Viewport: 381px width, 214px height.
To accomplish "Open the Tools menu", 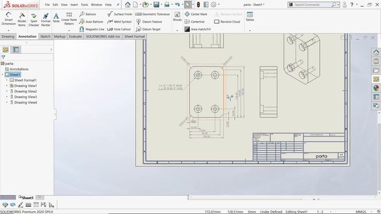I will (x=85, y=5).
